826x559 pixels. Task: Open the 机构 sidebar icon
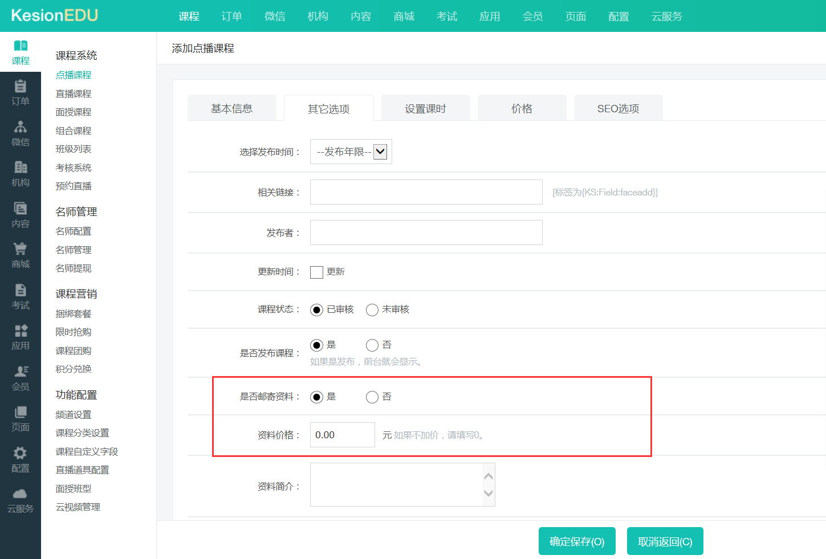click(x=21, y=168)
